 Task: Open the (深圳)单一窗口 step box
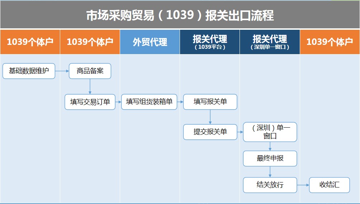270,132
